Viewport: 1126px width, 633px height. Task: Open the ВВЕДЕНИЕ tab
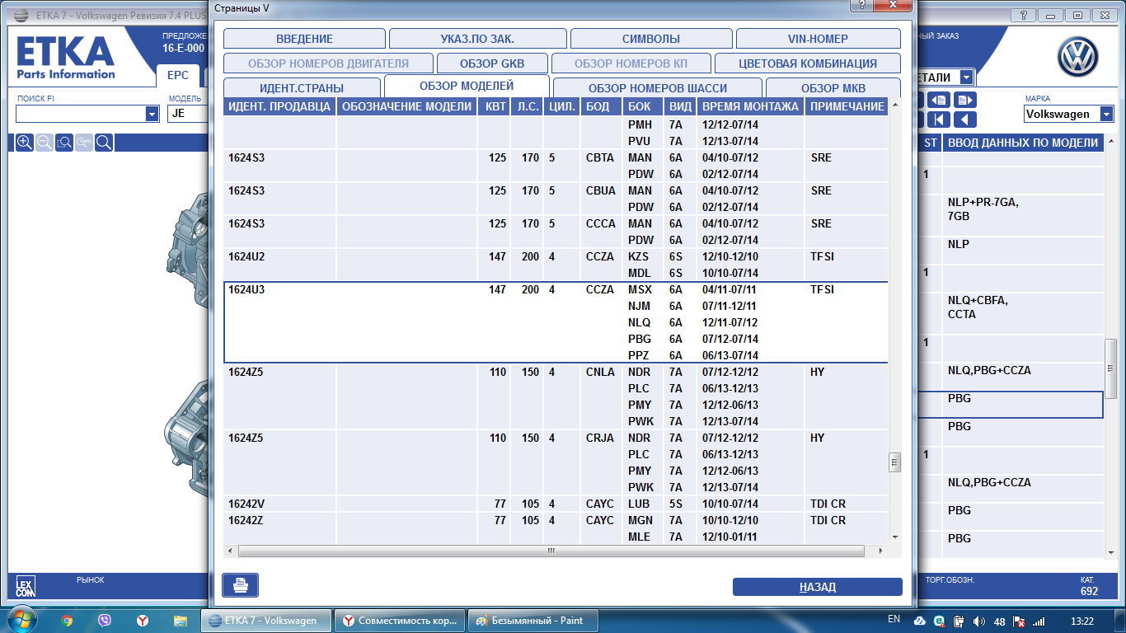[304, 39]
